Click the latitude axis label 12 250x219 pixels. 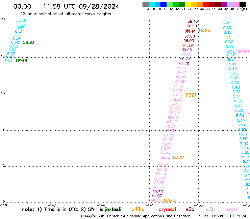(x=3, y=166)
